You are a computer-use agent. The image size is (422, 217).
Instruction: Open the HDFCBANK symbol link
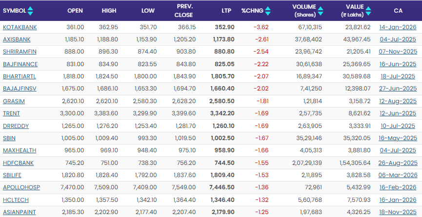coord(20,163)
